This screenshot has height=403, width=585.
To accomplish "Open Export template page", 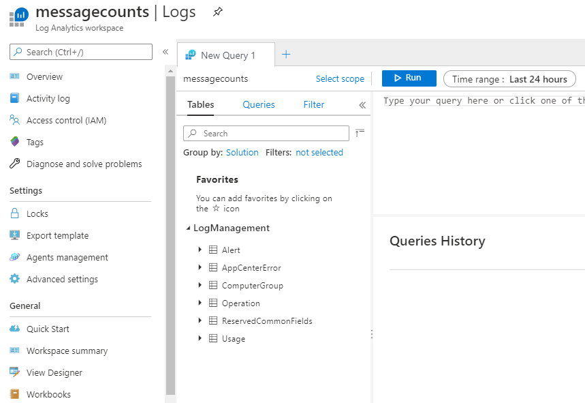I will click(57, 236).
